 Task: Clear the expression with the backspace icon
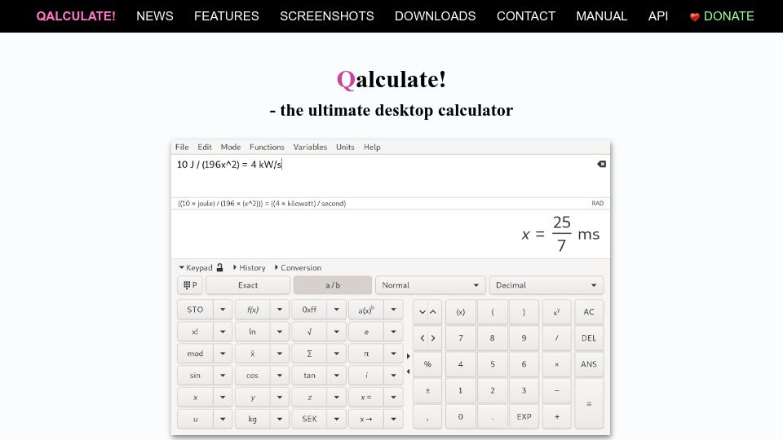click(x=601, y=164)
